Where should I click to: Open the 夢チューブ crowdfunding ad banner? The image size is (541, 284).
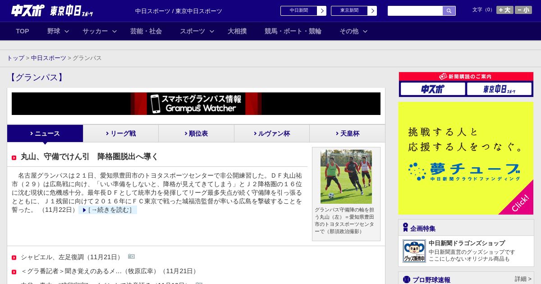[466, 158]
